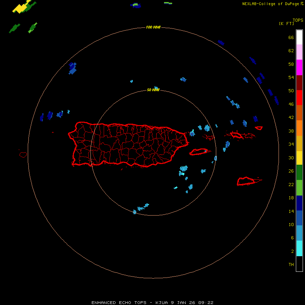Viewport: 305px width, 305px height.
Task: Click the legend value '66'
Action: (x=291, y=37)
